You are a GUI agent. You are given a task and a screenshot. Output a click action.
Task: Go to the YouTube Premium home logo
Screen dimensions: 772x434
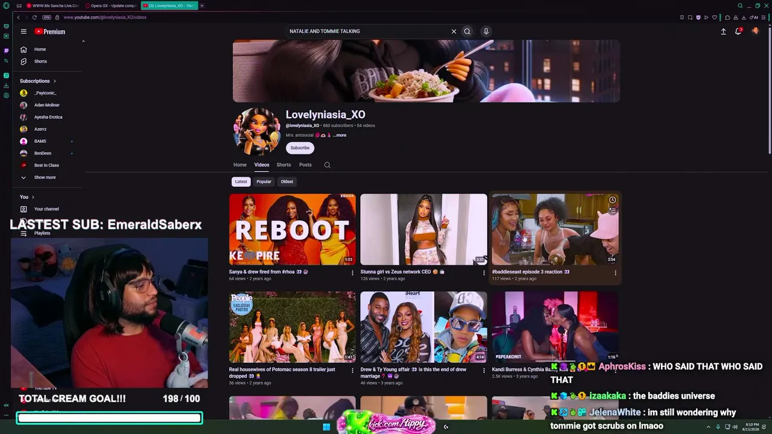click(49, 31)
